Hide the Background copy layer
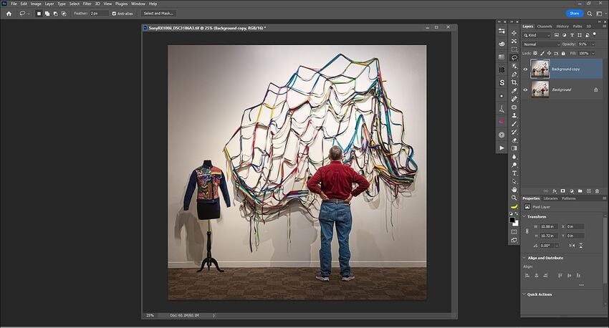The image size is (609, 328). (x=525, y=69)
